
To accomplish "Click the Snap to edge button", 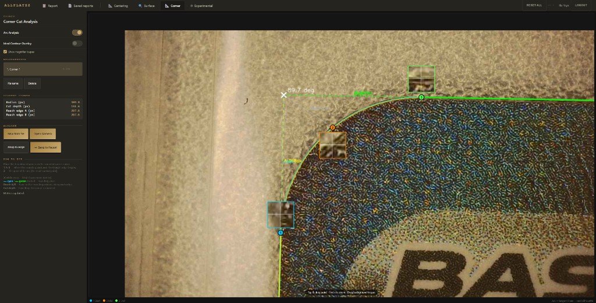I will 16,147.
